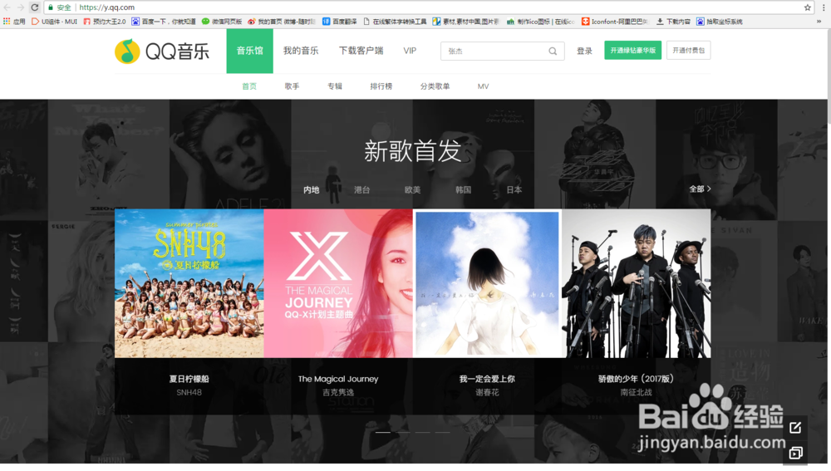The image size is (831, 471).
Task: Click the 南征北战 artist name
Action: tap(636, 393)
